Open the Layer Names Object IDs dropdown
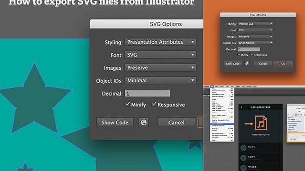The width and height of the screenshot is (305, 171). [x=255, y=43]
